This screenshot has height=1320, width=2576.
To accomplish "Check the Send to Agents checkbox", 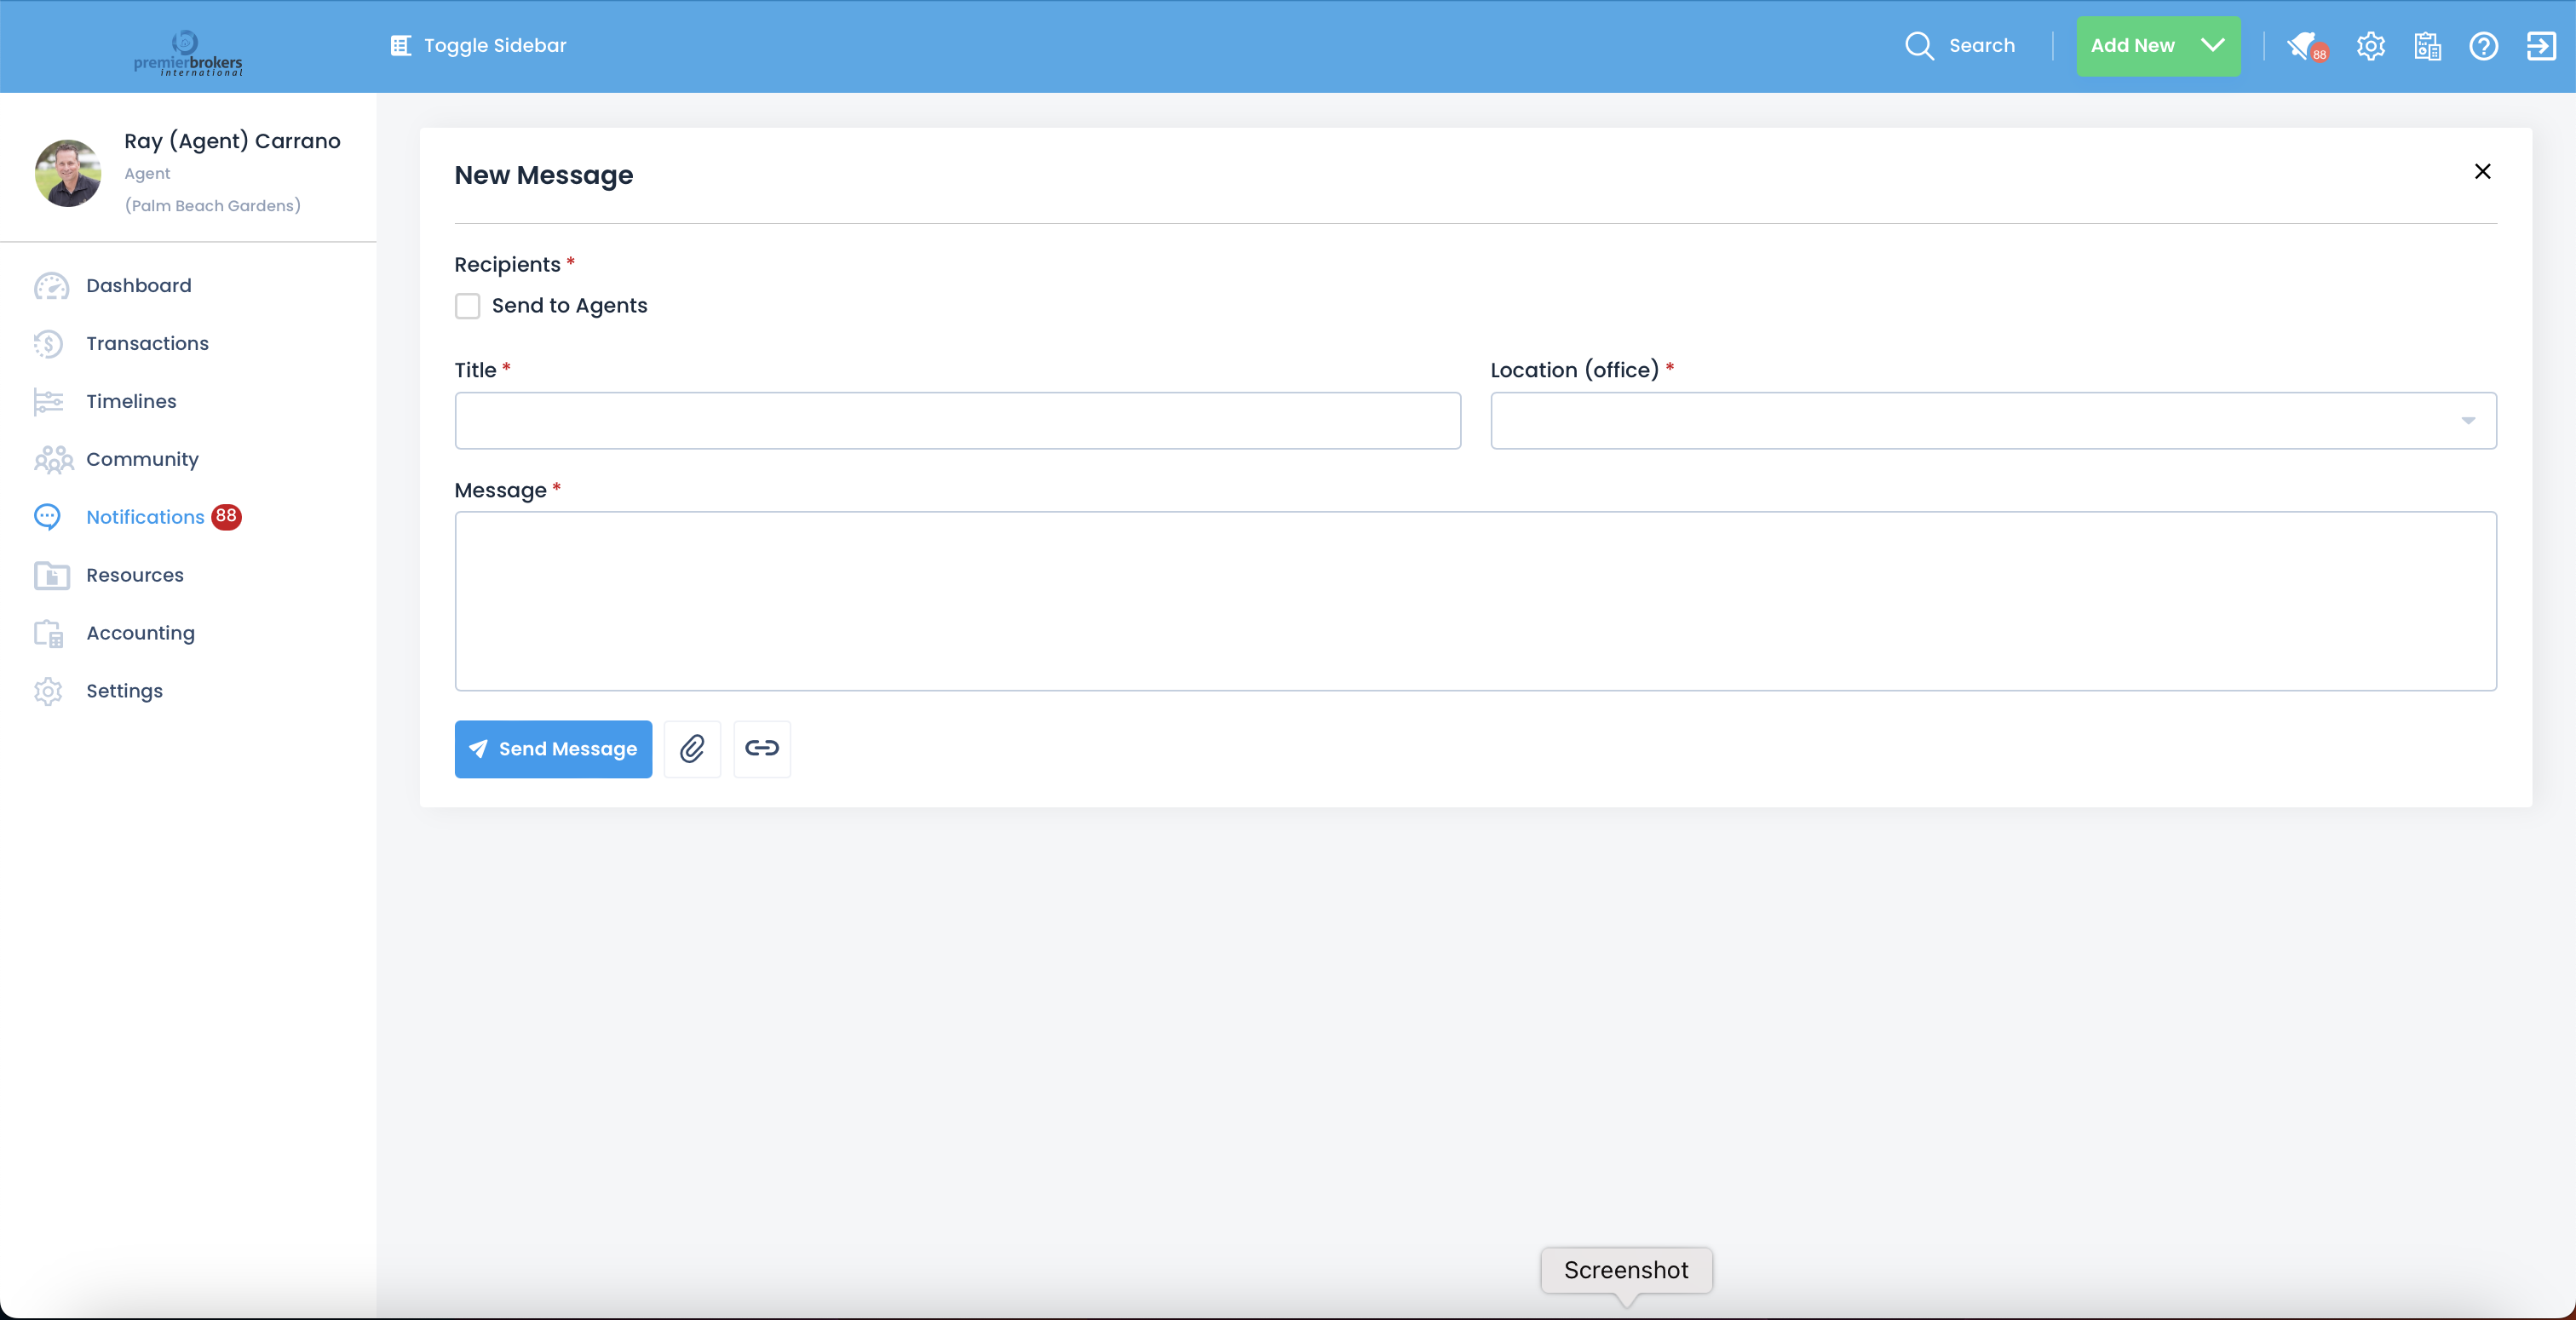I will pos(467,306).
